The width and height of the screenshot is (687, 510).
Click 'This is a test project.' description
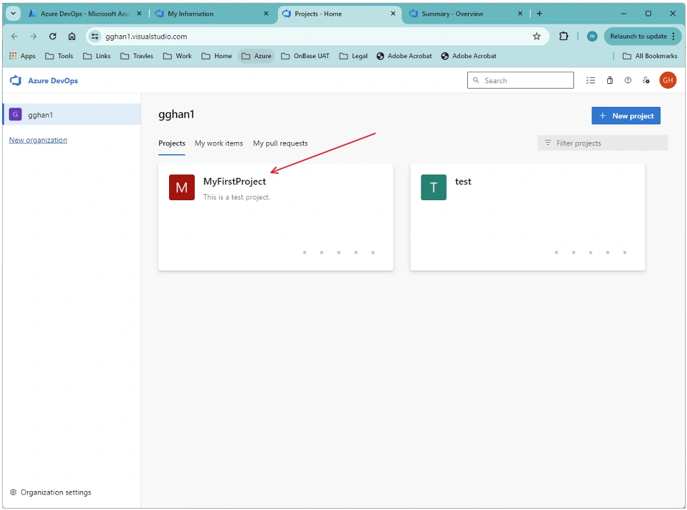pyautogui.click(x=237, y=197)
